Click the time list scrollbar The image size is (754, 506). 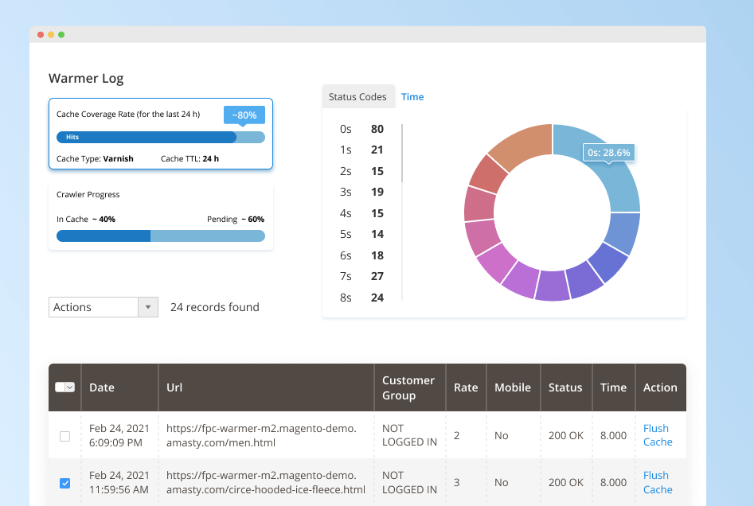pyautogui.click(x=402, y=154)
